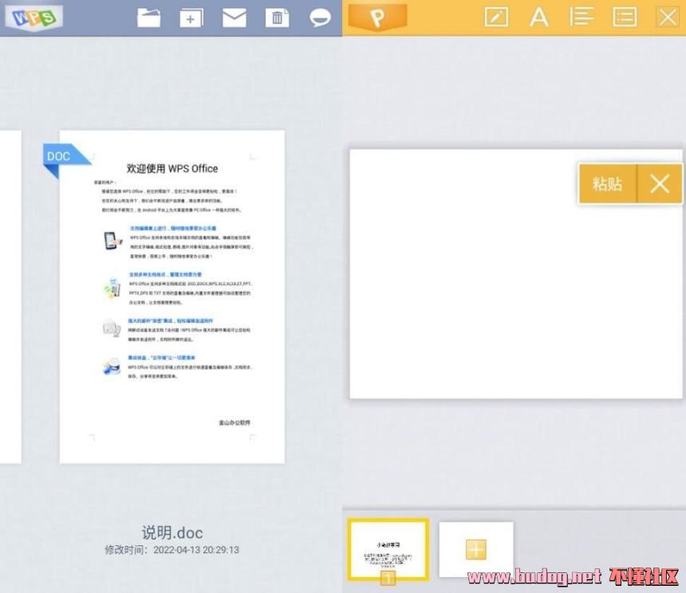This screenshot has height=593, width=686.
Task: Send the document using the mail envelope icon
Action: tap(234, 18)
